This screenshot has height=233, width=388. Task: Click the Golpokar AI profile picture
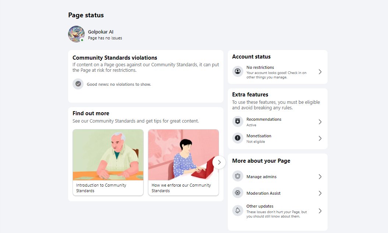click(x=77, y=34)
